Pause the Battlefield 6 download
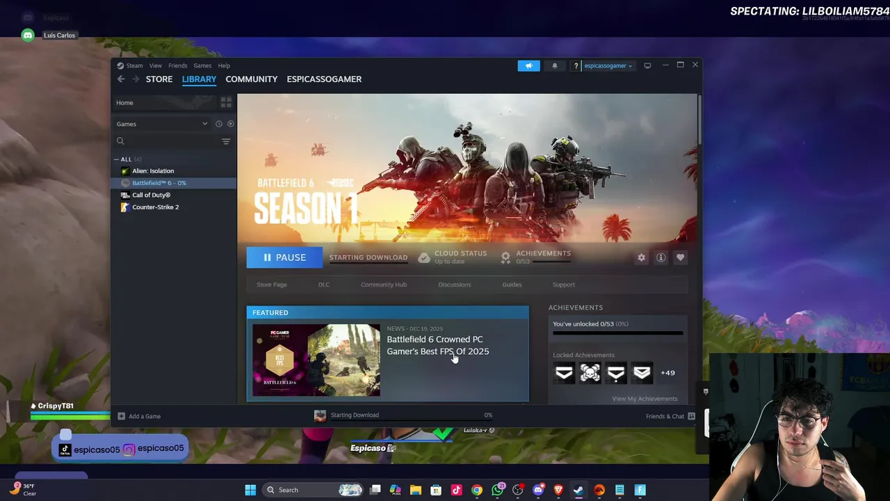The image size is (890, 501). click(284, 257)
